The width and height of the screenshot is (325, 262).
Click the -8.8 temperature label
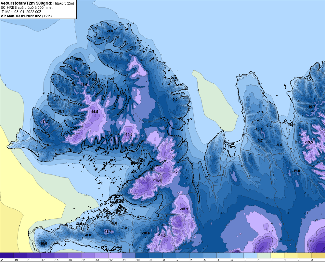click(x=56, y=100)
